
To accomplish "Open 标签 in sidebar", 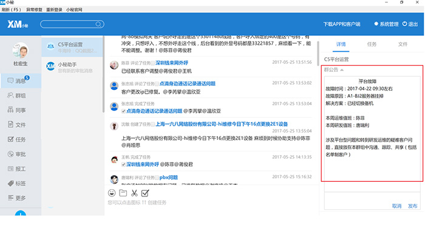I will pos(21,184).
